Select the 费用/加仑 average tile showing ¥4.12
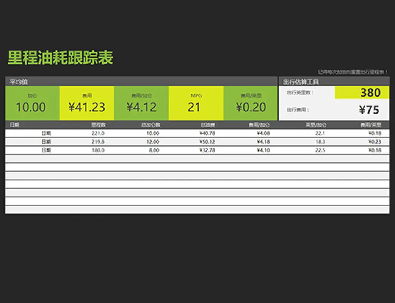Image resolution: width=395 pixels, height=303 pixels. pos(141,103)
